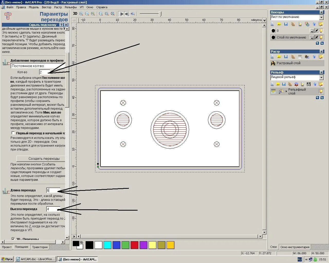Click the trash delete icon in Растр panel

click(314, 57)
